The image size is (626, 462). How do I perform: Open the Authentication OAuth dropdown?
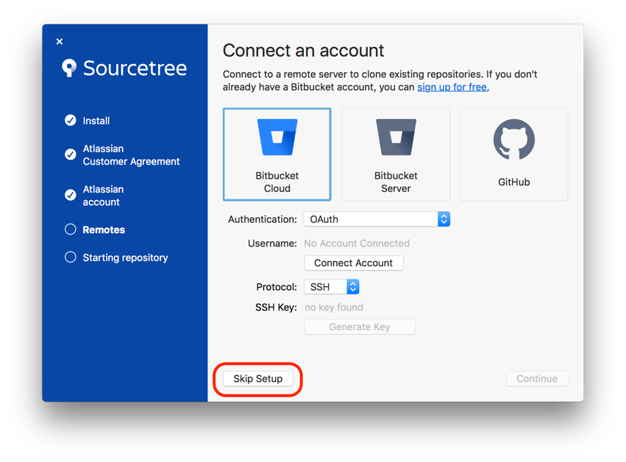point(377,219)
